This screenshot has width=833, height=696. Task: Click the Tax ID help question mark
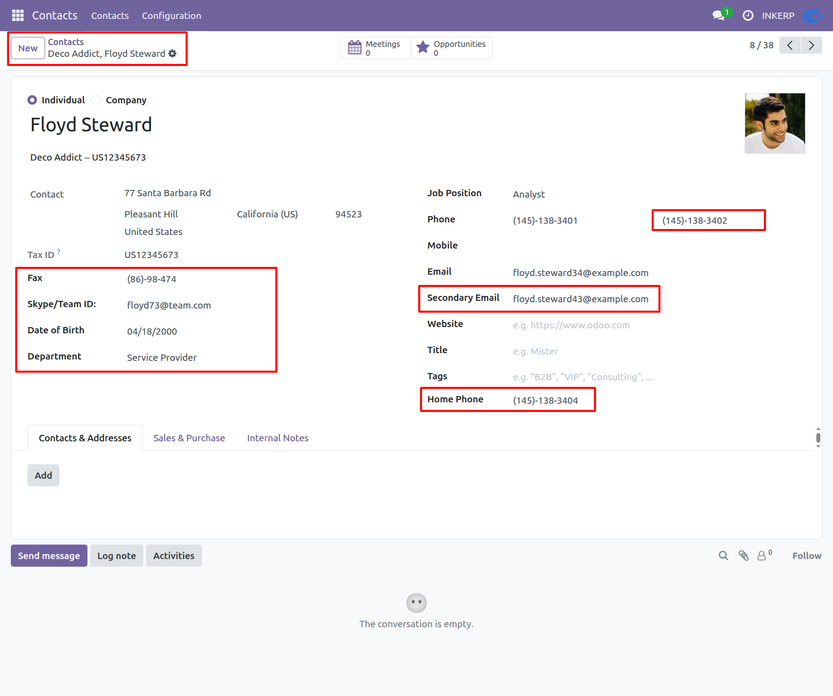(x=59, y=251)
